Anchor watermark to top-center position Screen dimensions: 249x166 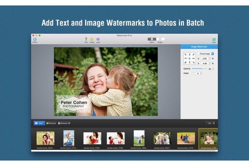(x=189, y=54)
